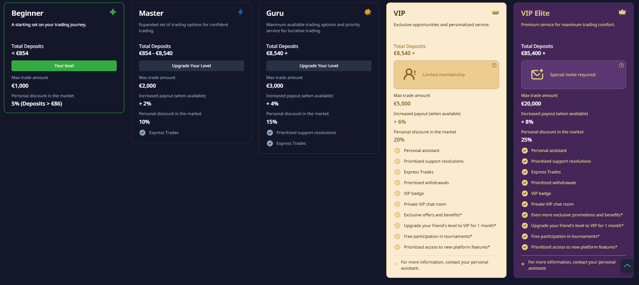Click the + 2% increased payout value
The height and width of the screenshot is (285, 639).
(x=145, y=104)
